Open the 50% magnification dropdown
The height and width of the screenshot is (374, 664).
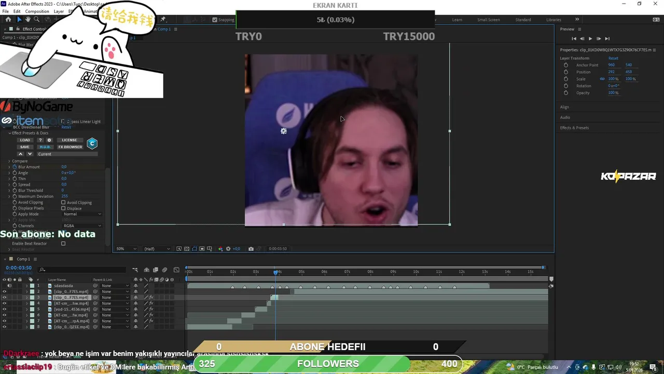point(127,249)
